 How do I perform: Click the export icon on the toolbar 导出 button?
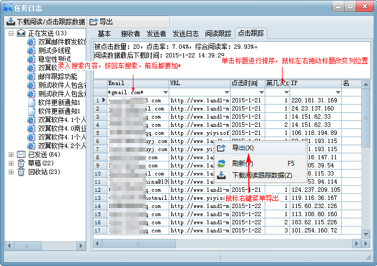click(93, 22)
